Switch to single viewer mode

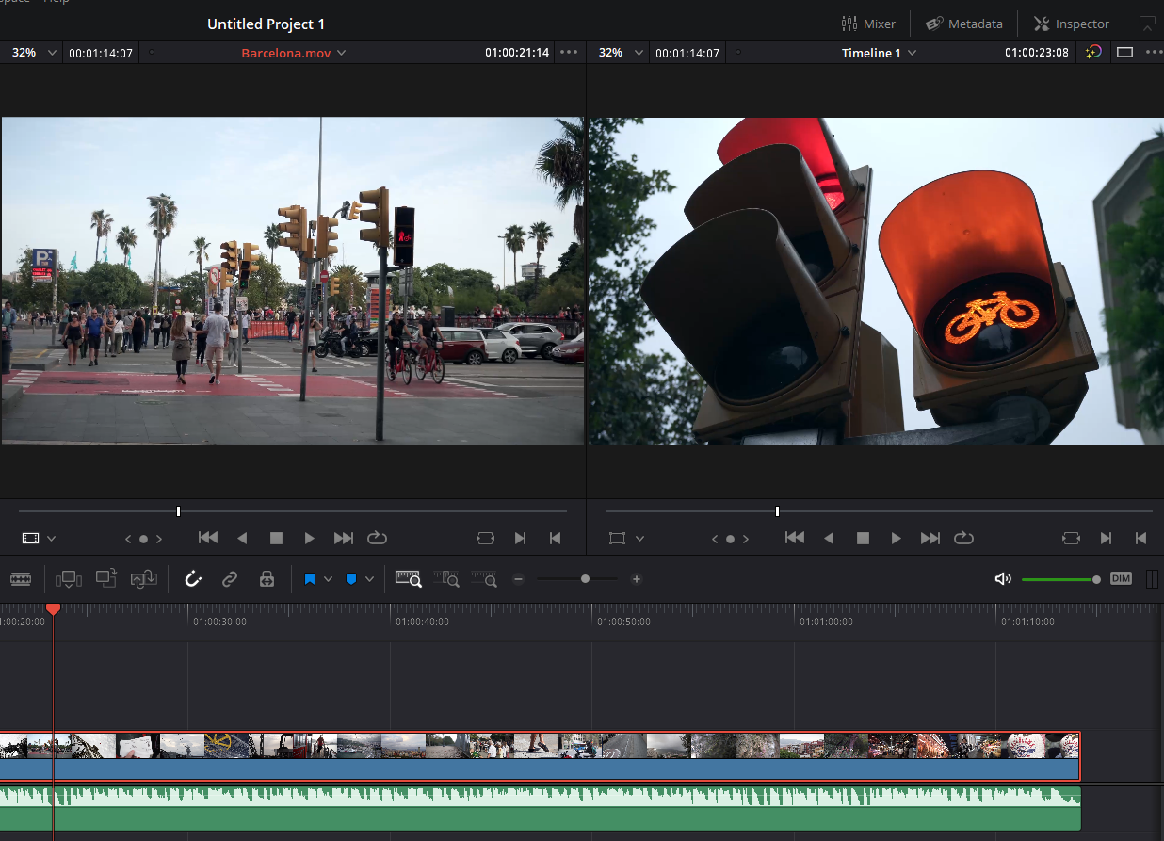pyautogui.click(x=1124, y=53)
